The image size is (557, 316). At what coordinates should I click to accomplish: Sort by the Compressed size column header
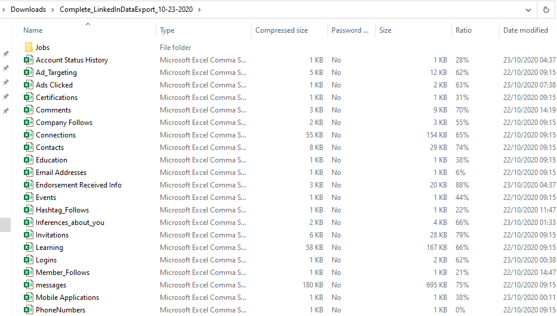click(x=281, y=30)
